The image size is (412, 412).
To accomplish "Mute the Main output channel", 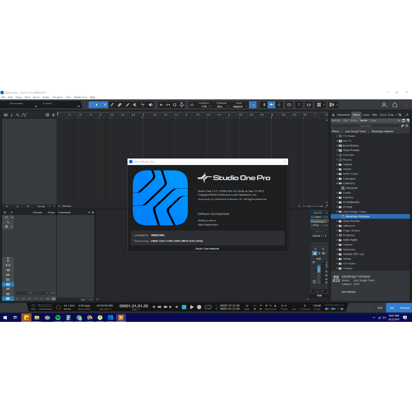I will [x=315, y=249].
